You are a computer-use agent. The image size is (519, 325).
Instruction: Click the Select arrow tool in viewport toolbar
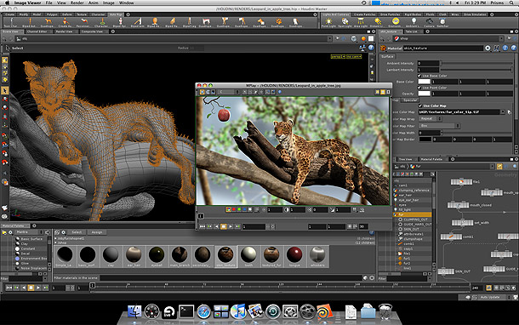click(5, 90)
